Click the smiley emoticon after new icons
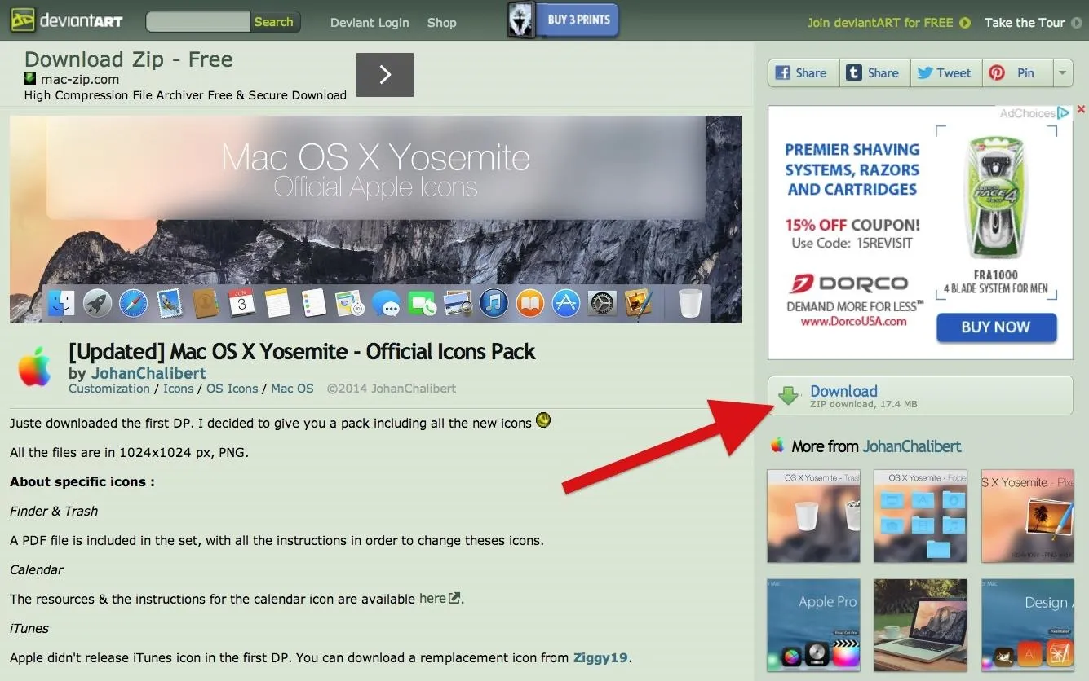Screen dimensions: 1089x681 pyautogui.click(x=543, y=421)
